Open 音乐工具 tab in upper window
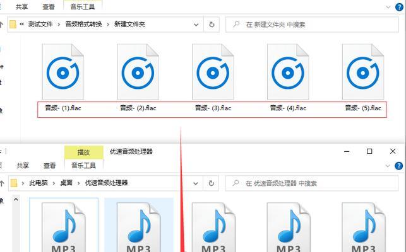This screenshot has width=406, height=252. [83, 7]
